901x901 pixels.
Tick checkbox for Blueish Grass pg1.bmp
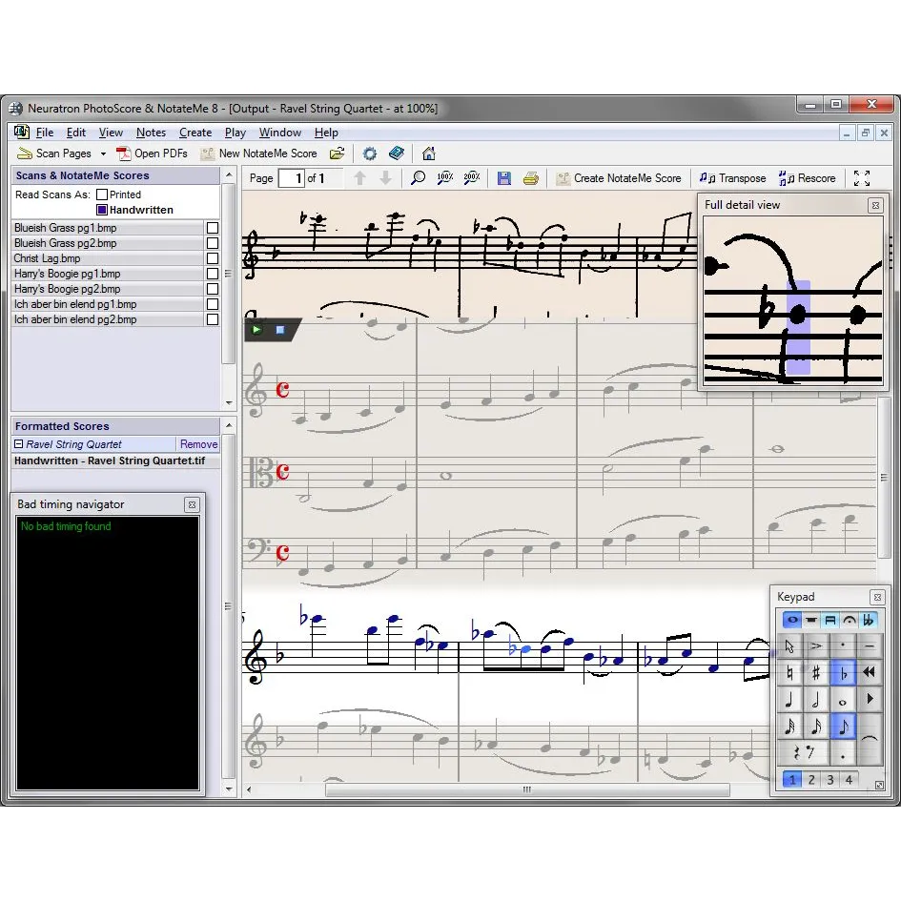213,228
